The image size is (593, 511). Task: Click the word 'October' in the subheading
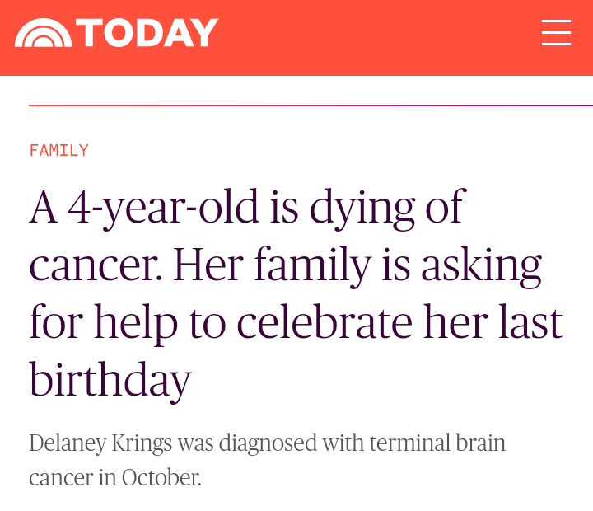(x=160, y=477)
